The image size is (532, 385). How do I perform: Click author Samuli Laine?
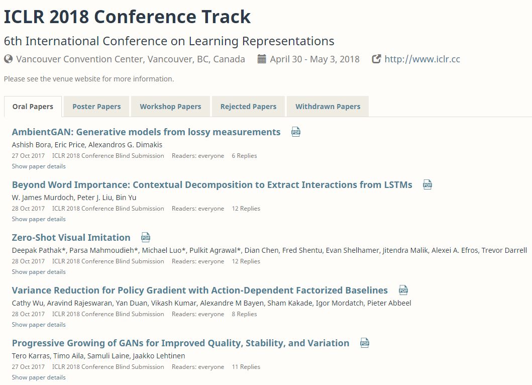[108, 356]
